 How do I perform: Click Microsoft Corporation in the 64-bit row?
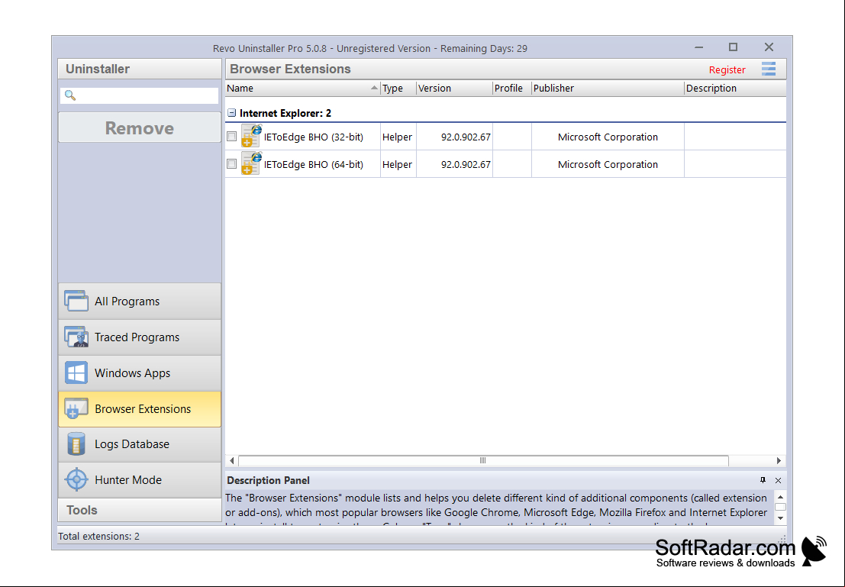click(608, 164)
